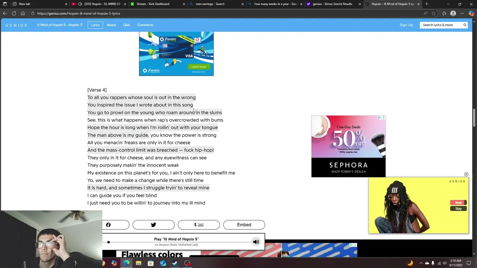Close the floating Genius video with X

pos(466,174)
